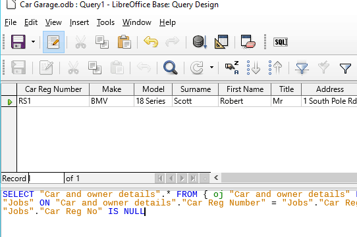Go to next record navigation button
Viewport: 357px width, 237px height.
(182, 179)
